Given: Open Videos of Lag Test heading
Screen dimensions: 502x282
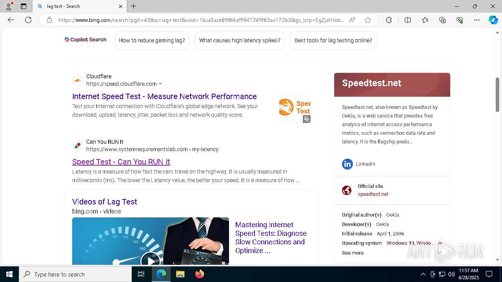Looking at the screenshot, I should coord(105,202).
